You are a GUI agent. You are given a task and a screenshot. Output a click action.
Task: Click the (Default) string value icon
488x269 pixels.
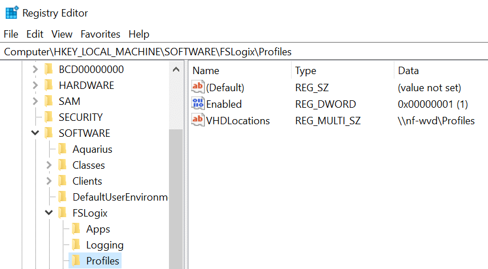(x=198, y=87)
